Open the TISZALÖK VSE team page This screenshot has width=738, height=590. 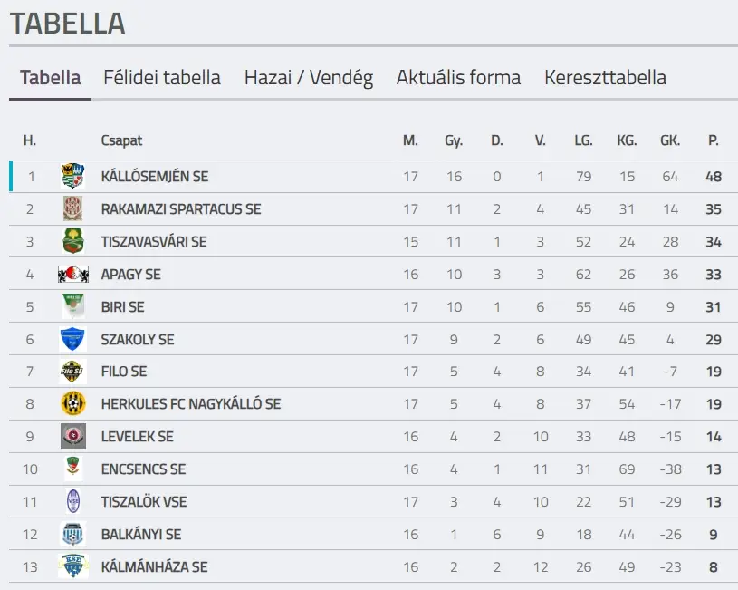pos(144,501)
